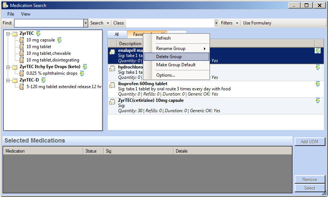Select ibuprofen 600mg tablet favorite

(216, 89)
